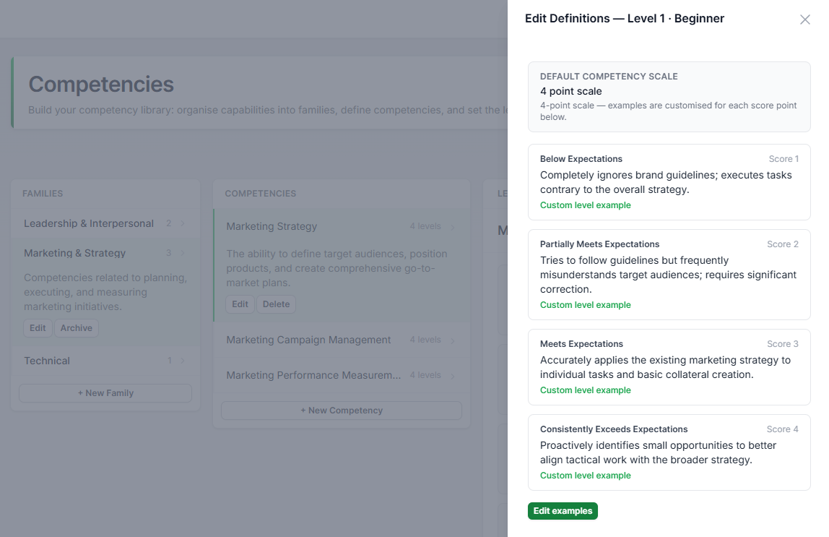The height and width of the screenshot is (537, 829).
Task: Open the Marketing Strategy competency chevron
Action: coord(453,227)
